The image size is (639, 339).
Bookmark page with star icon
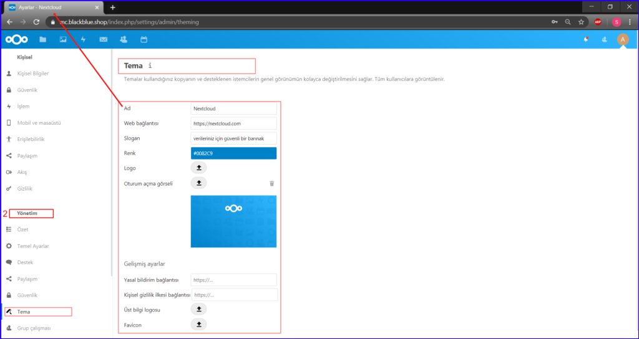click(x=581, y=22)
